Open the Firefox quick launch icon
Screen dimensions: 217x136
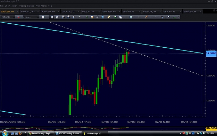pyautogui.click(x=20, y=133)
